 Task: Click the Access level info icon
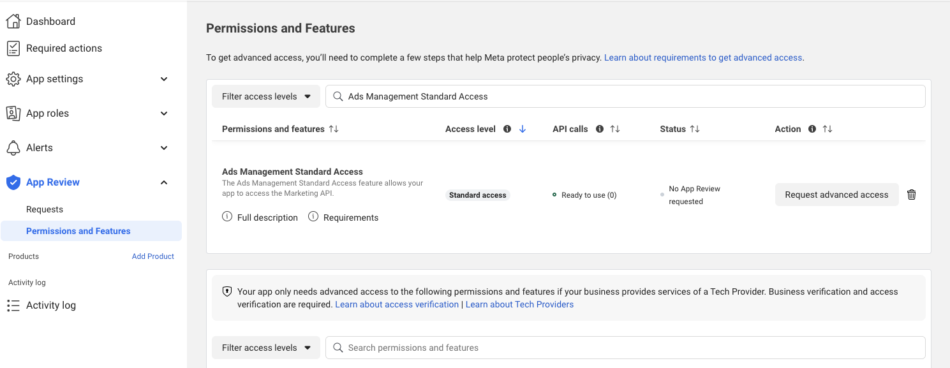point(507,128)
